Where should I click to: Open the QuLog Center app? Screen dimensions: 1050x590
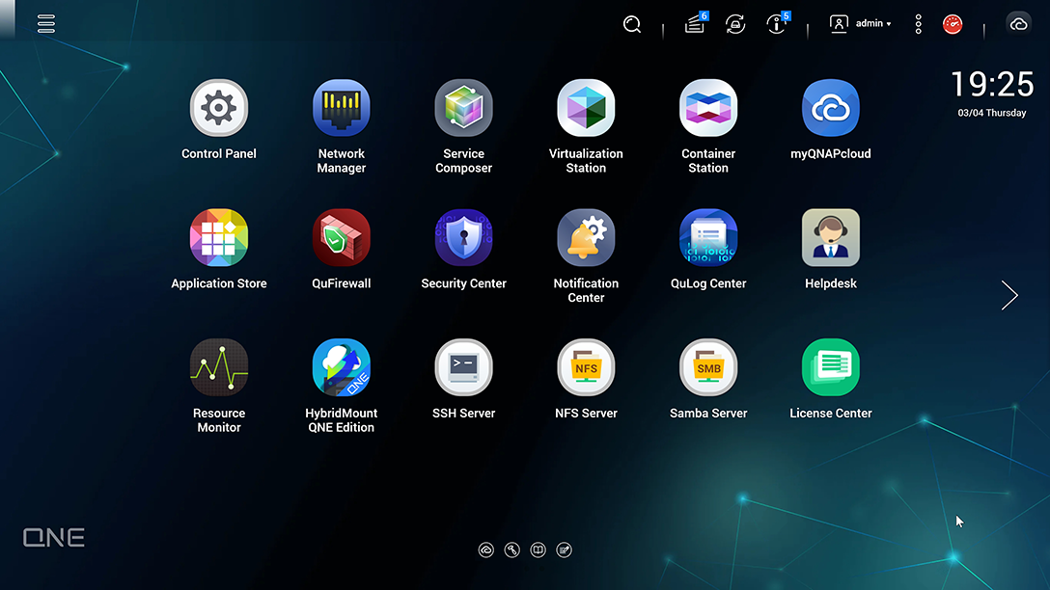tap(708, 238)
